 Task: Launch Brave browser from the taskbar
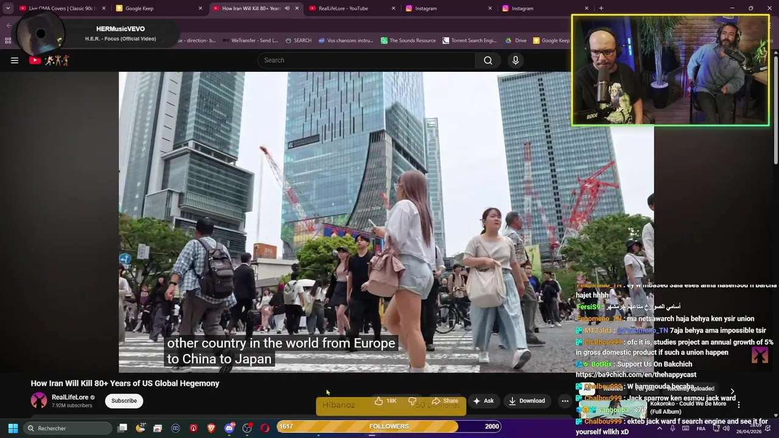click(x=211, y=428)
